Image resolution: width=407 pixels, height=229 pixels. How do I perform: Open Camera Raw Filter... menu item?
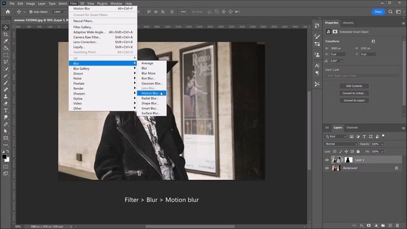[x=103, y=37]
